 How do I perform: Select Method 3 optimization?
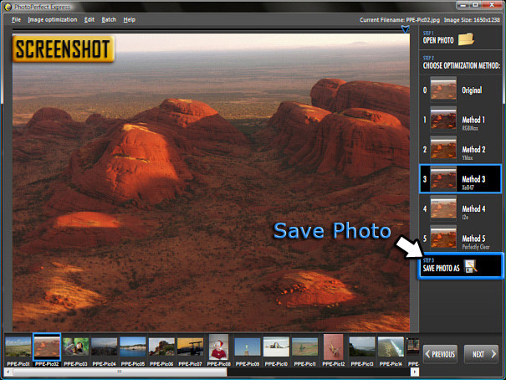click(460, 179)
